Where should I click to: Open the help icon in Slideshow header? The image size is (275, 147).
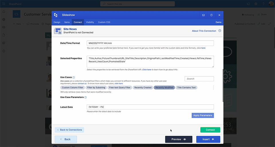click(x=211, y=15)
